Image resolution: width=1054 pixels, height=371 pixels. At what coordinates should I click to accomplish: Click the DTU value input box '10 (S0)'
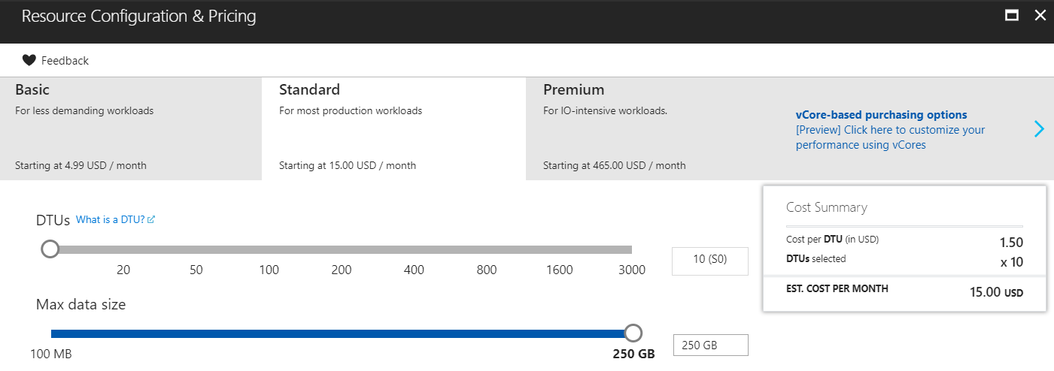(x=709, y=261)
